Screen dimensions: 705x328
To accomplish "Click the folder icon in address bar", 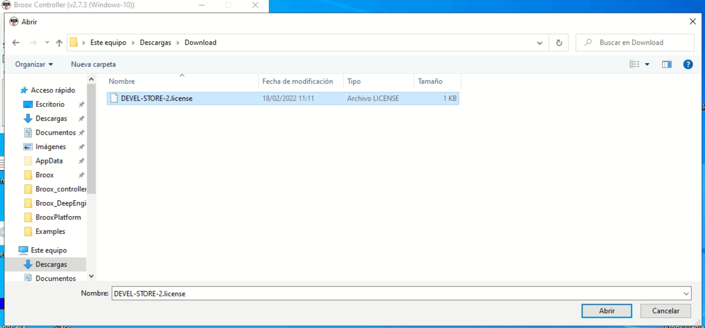I will coord(74,42).
